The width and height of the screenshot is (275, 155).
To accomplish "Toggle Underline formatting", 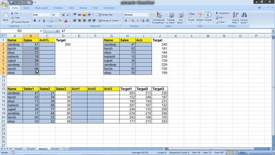I will [x=44, y=21].
